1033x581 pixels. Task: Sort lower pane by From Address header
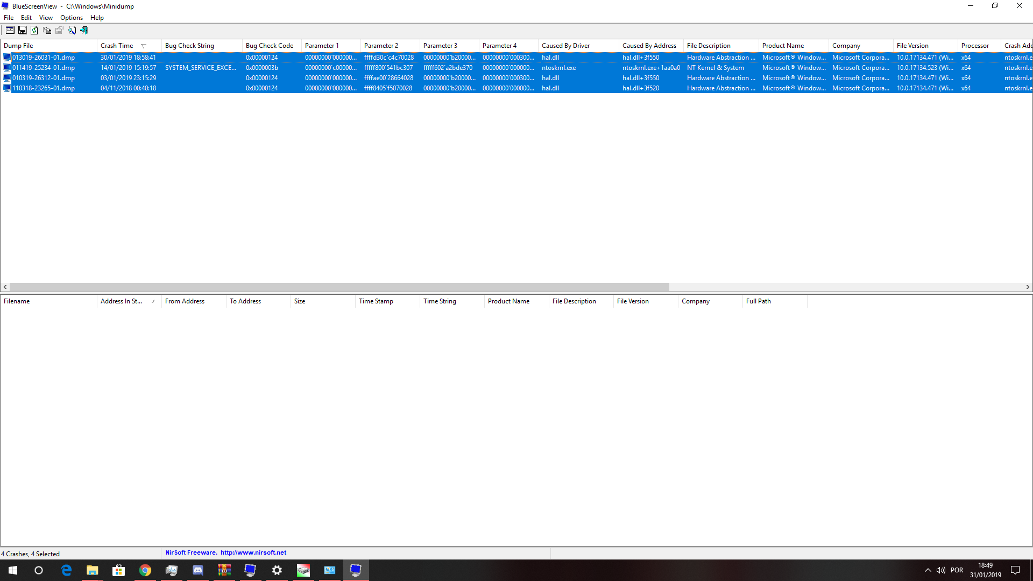[x=194, y=301]
